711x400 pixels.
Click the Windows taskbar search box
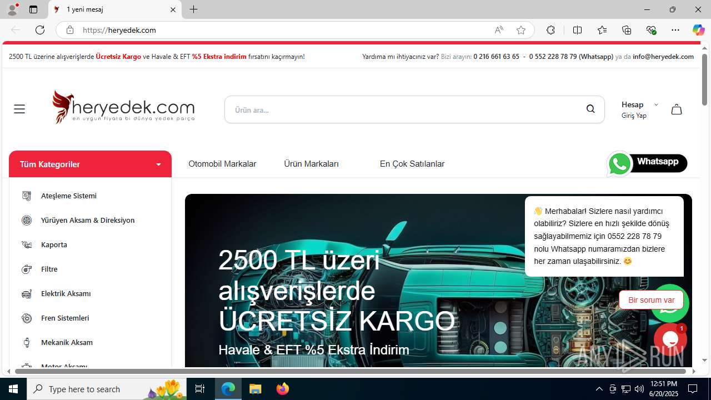107,389
